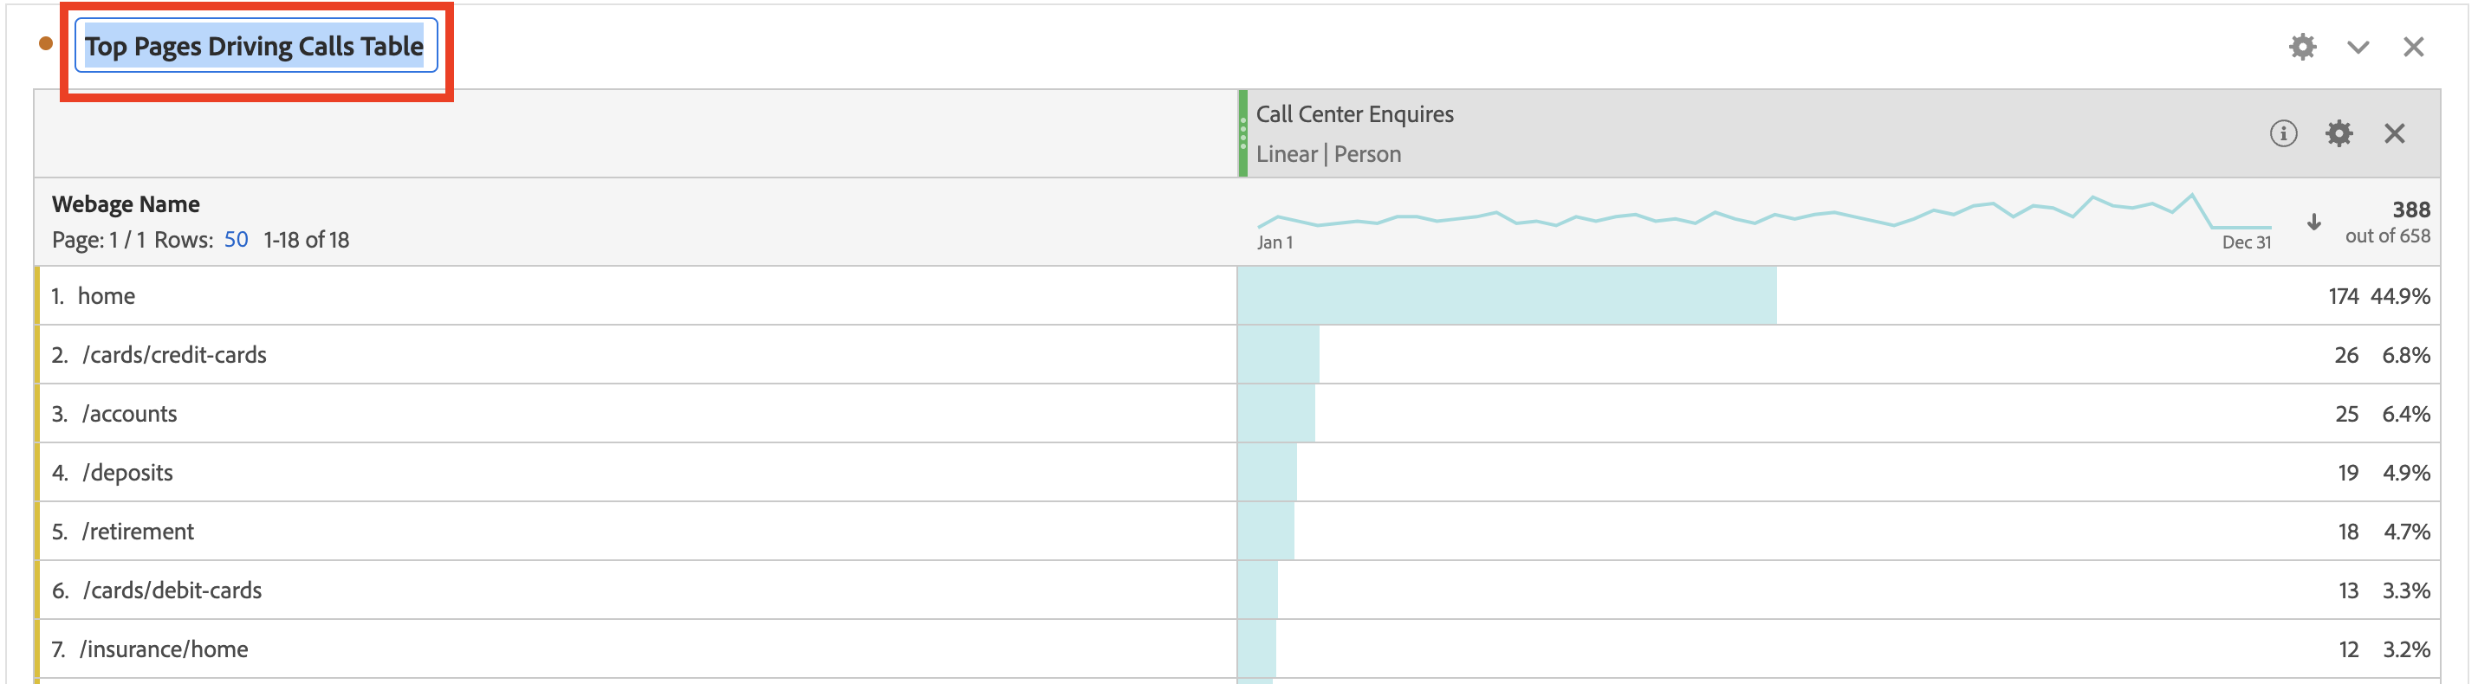This screenshot has width=2478, height=684.
Task: Click the green column drag handle
Action: pos(1242,133)
